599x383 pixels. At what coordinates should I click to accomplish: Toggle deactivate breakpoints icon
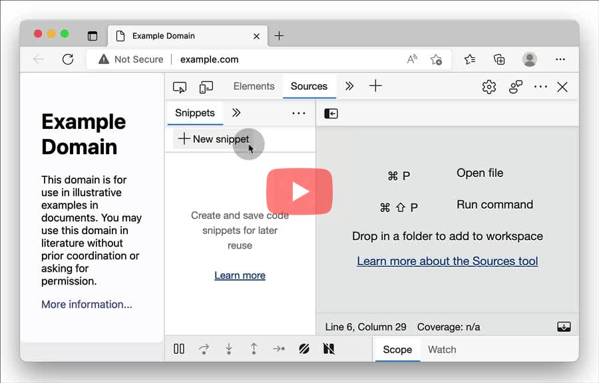304,348
